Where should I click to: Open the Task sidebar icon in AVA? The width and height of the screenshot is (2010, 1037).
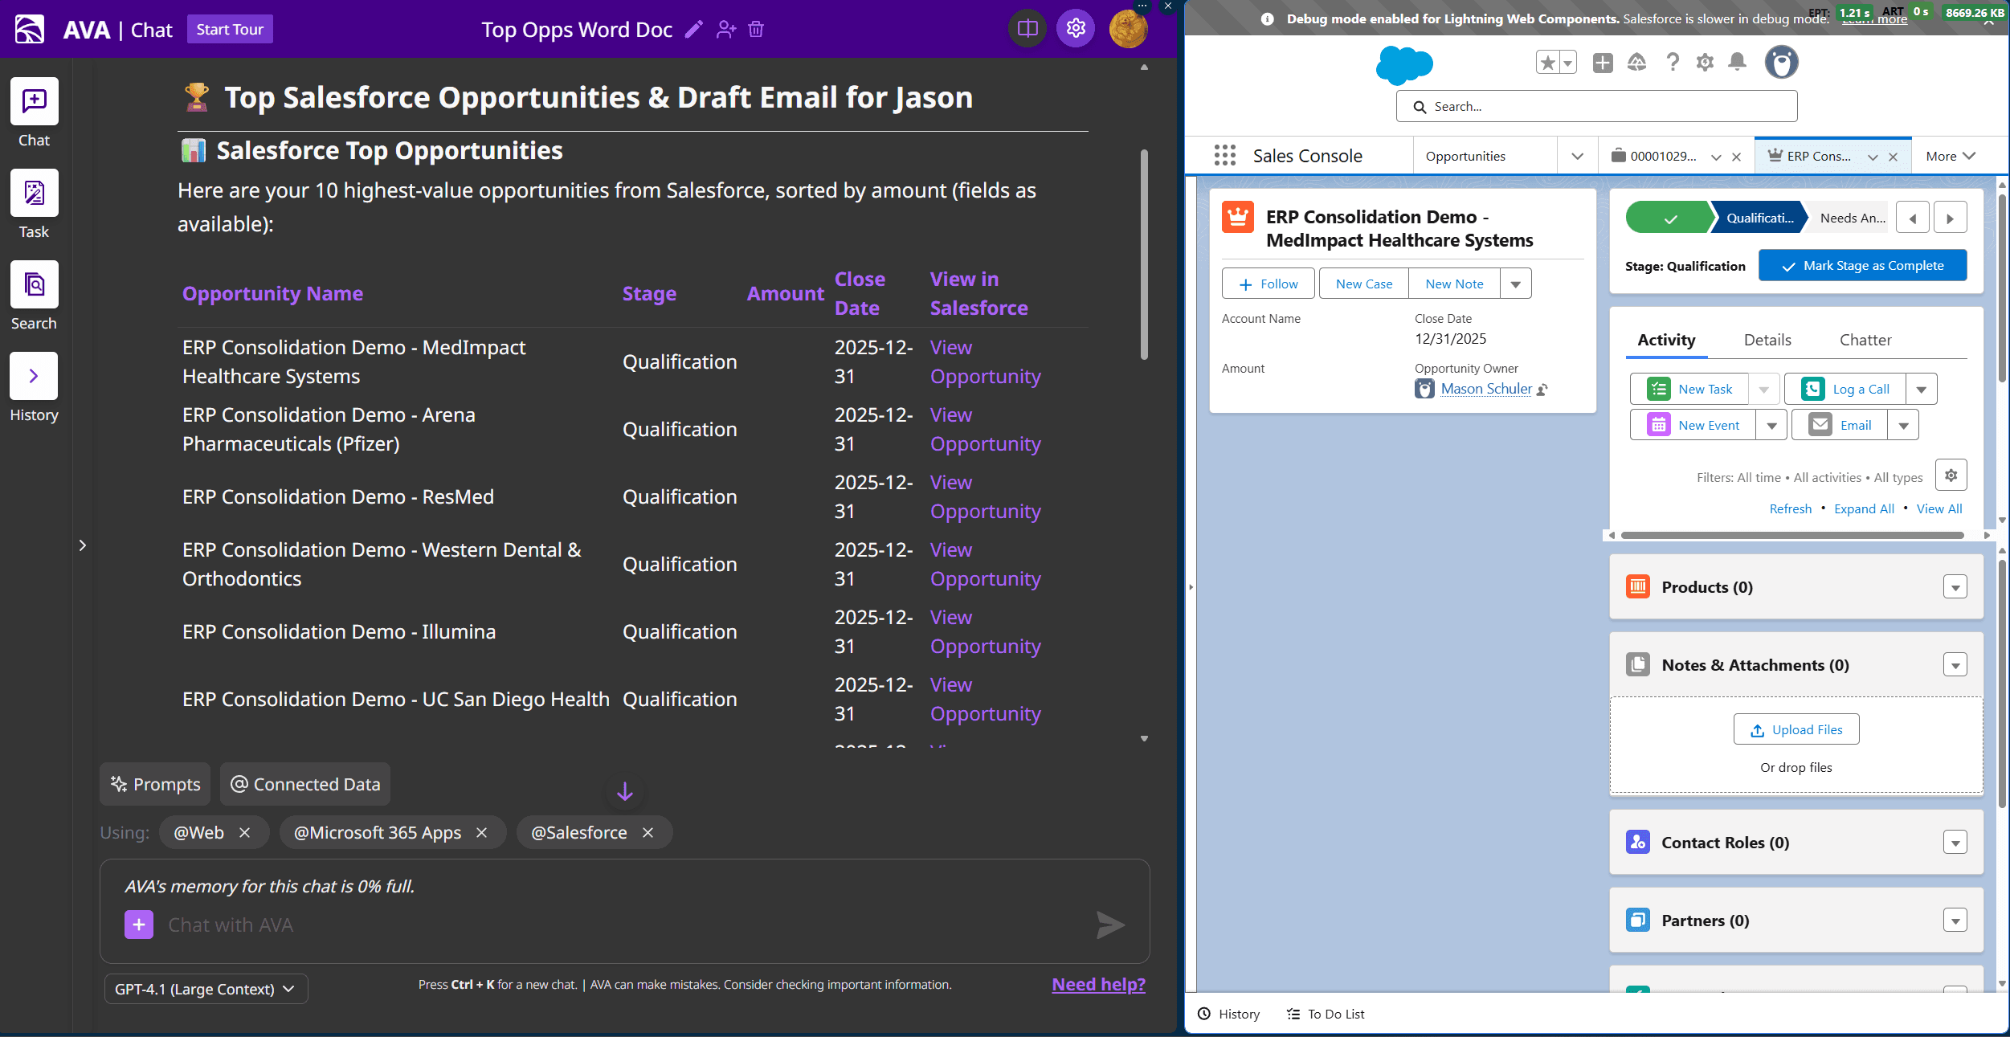tap(34, 193)
